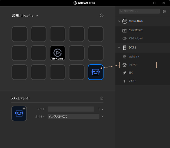Select empty key left of robot key
The width and height of the screenshot is (170, 148).
[76, 72]
